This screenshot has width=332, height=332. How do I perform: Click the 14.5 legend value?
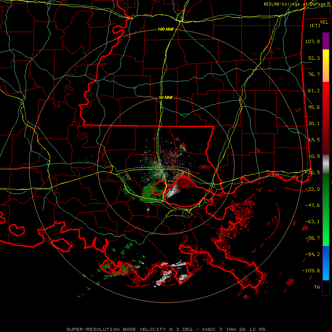pyautogui.click(x=314, y=140)
